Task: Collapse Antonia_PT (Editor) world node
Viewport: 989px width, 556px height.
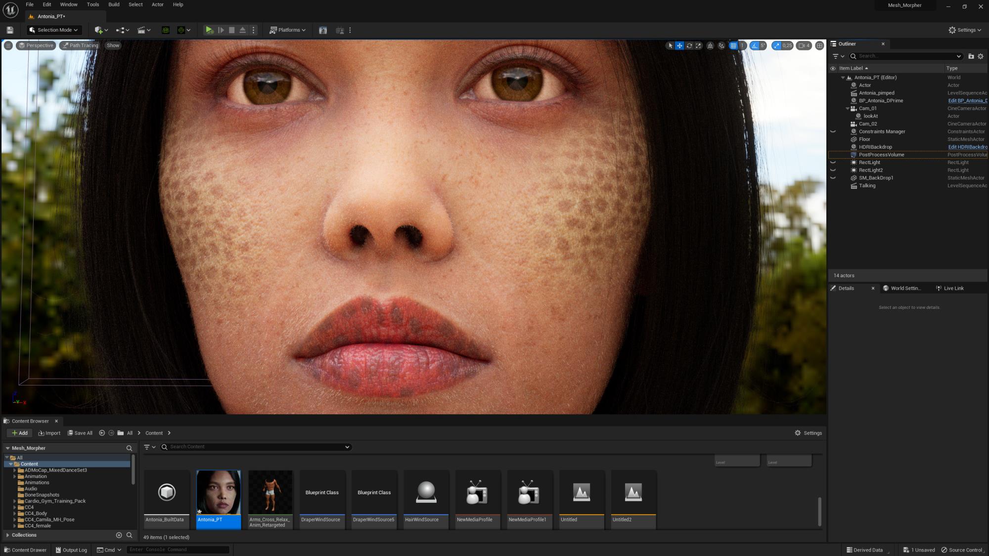Action: pyautogui.click(x=843, y=78)
